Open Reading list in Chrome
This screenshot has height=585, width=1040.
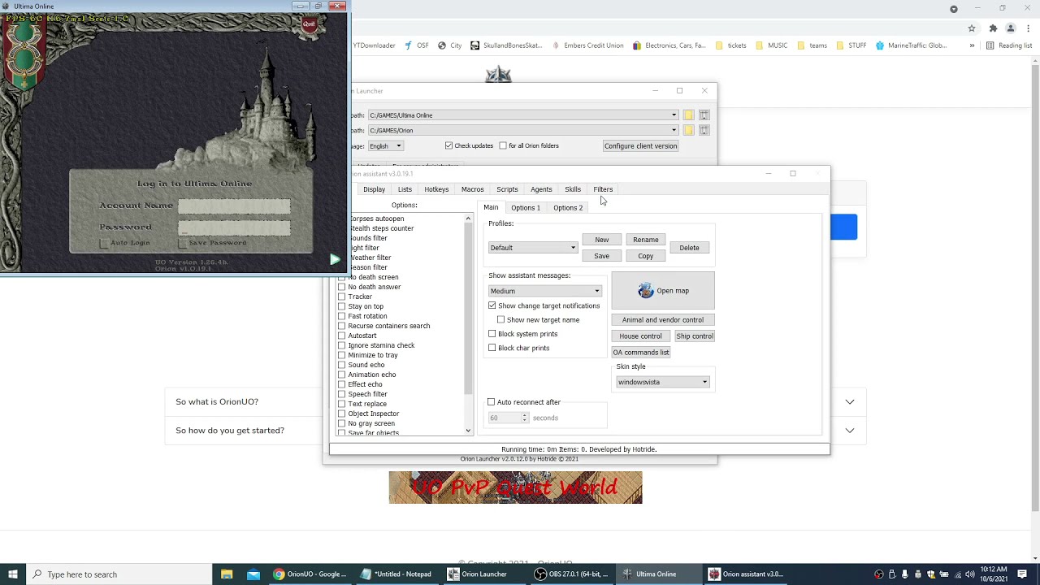click(x=1009, y=45)
